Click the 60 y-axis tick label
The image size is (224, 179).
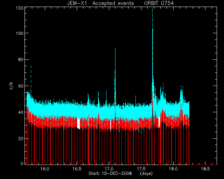(x=21, y=86)
